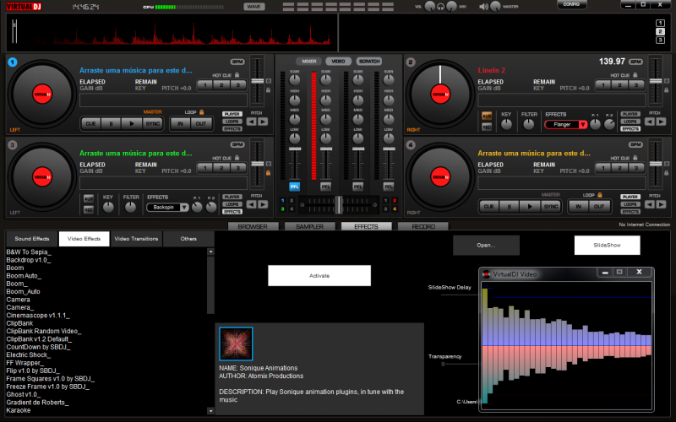676x422 pixels.
Task: Click the hot cue lock icon on deck 1
Action: pyautogui.click(x=237, y=75)
